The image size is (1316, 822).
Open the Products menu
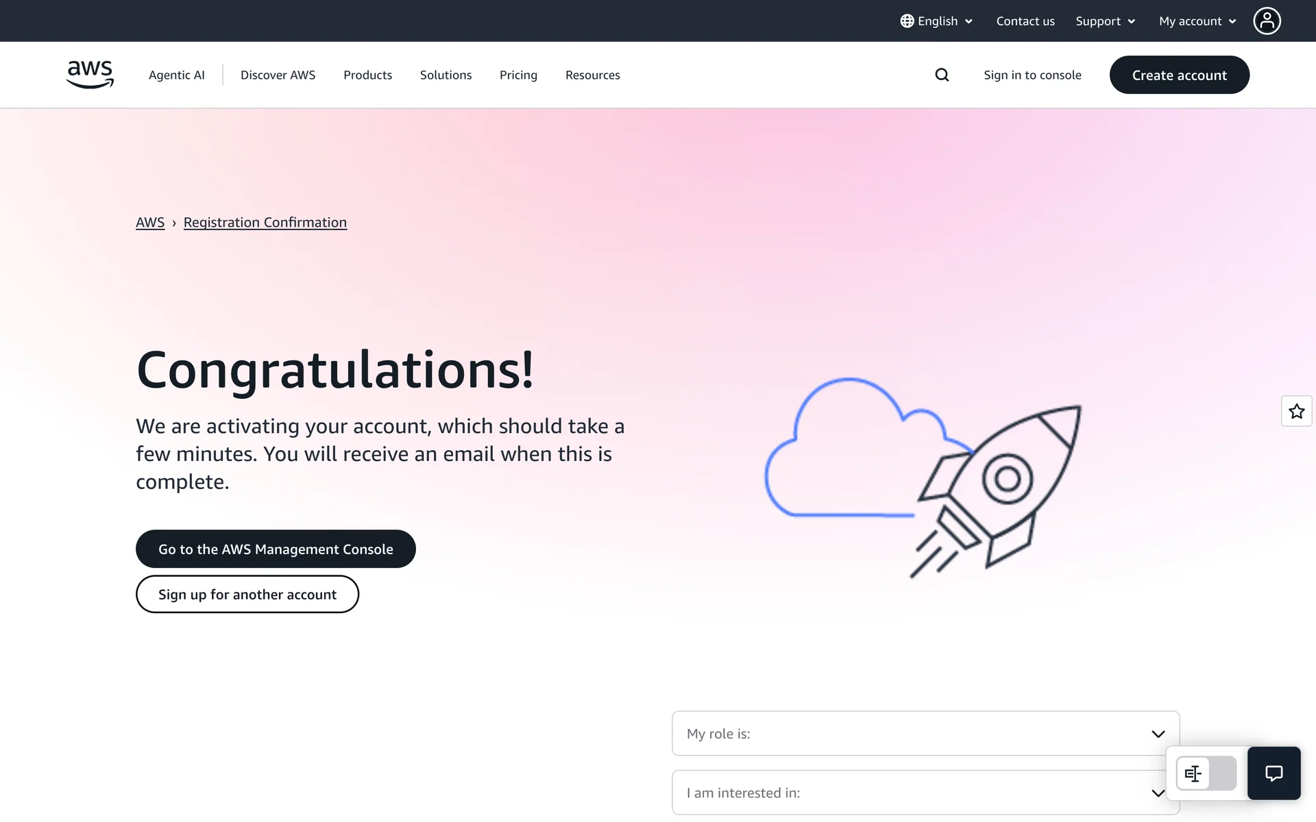click(367, 75)
